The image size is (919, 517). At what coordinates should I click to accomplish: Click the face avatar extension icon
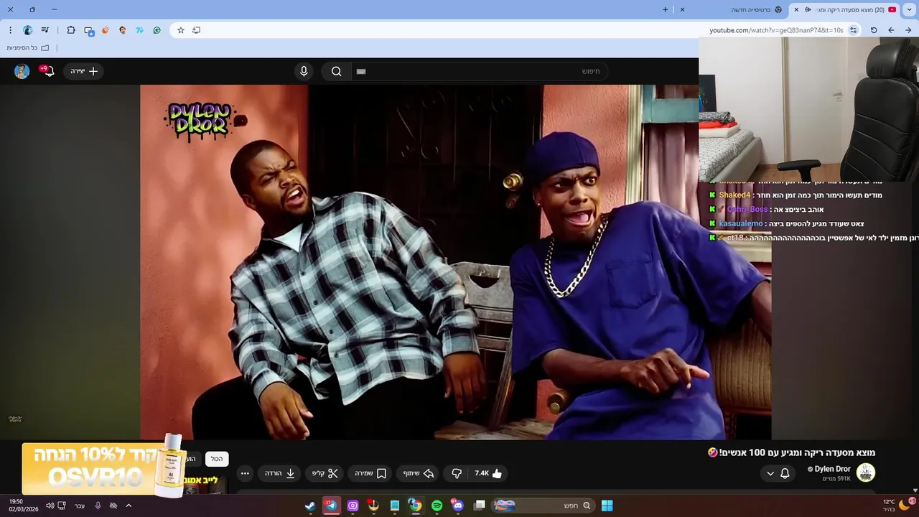point(123,30)
